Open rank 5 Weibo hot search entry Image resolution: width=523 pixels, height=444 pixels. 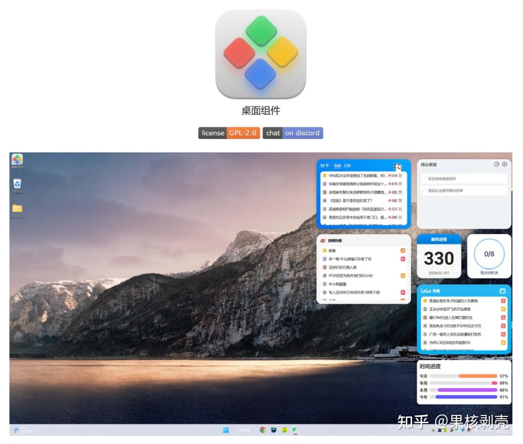click(364, 284)
